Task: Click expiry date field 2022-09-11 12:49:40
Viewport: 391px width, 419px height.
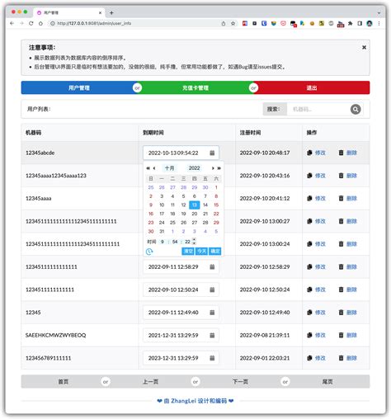Action: 181,313
